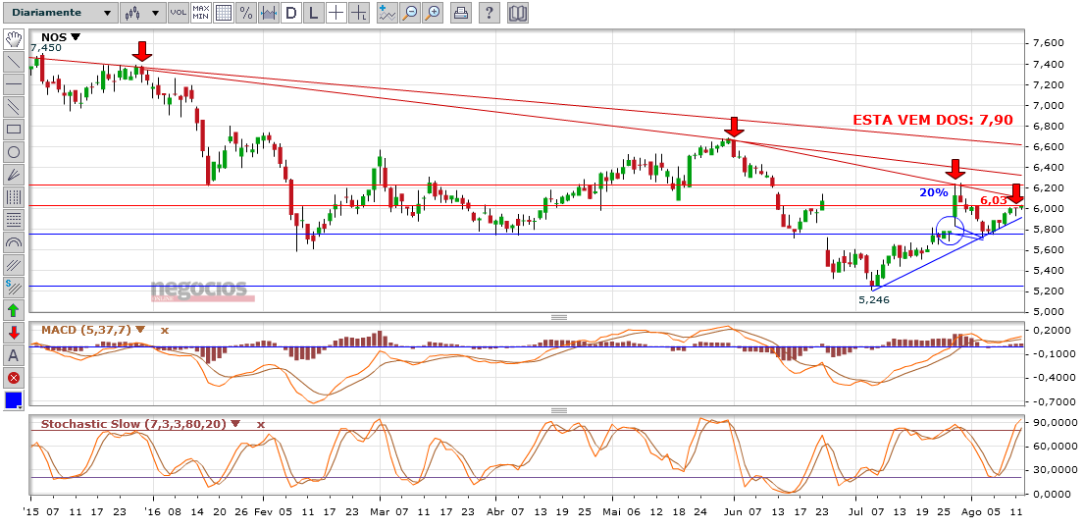Open Stochastic Slow indicator options menu
The height and width of the screenshot is (529, 1084).
coord(235,424)
